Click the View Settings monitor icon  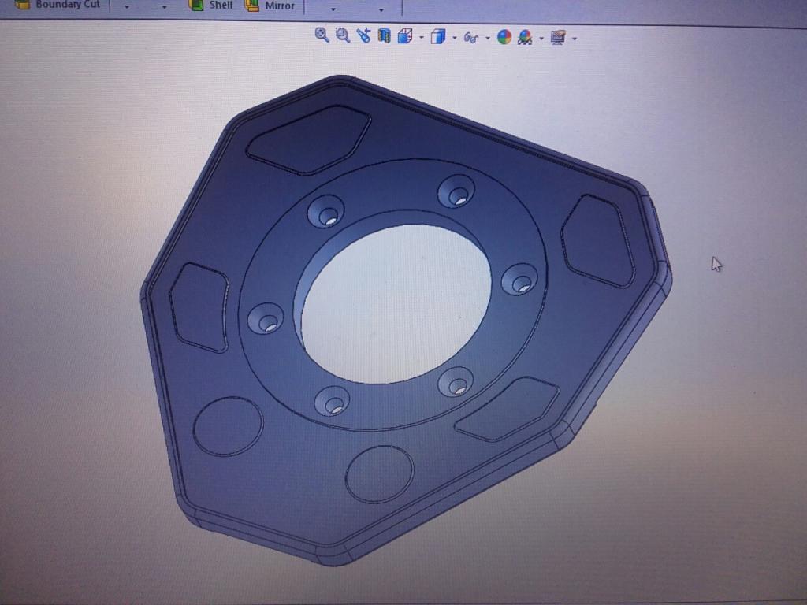pos(559,38)
